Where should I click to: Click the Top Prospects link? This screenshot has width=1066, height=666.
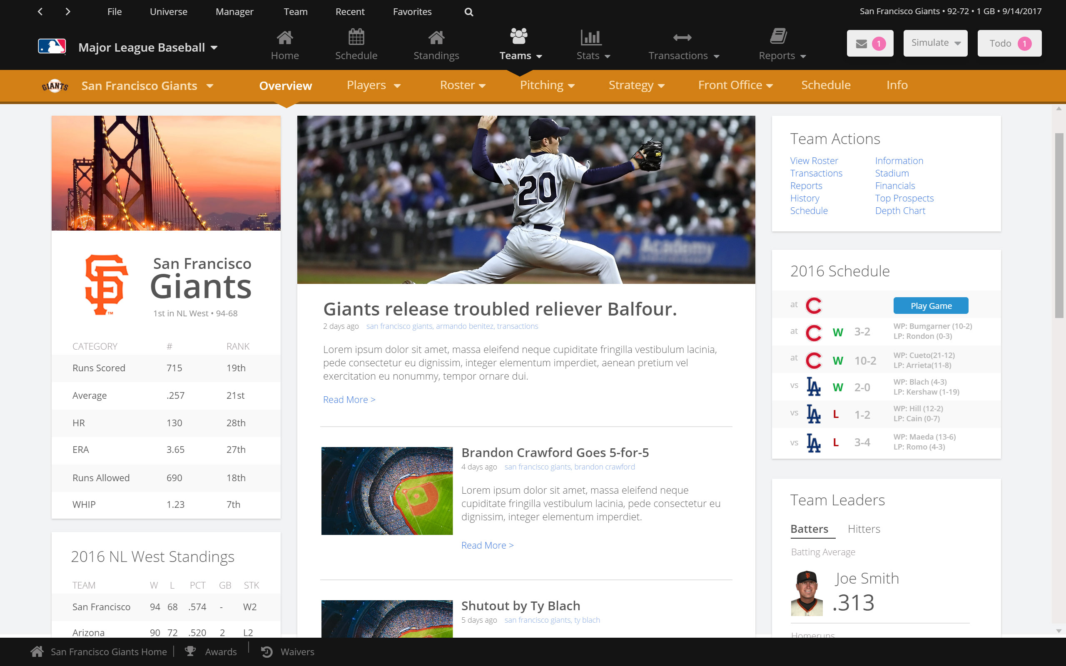904,198
